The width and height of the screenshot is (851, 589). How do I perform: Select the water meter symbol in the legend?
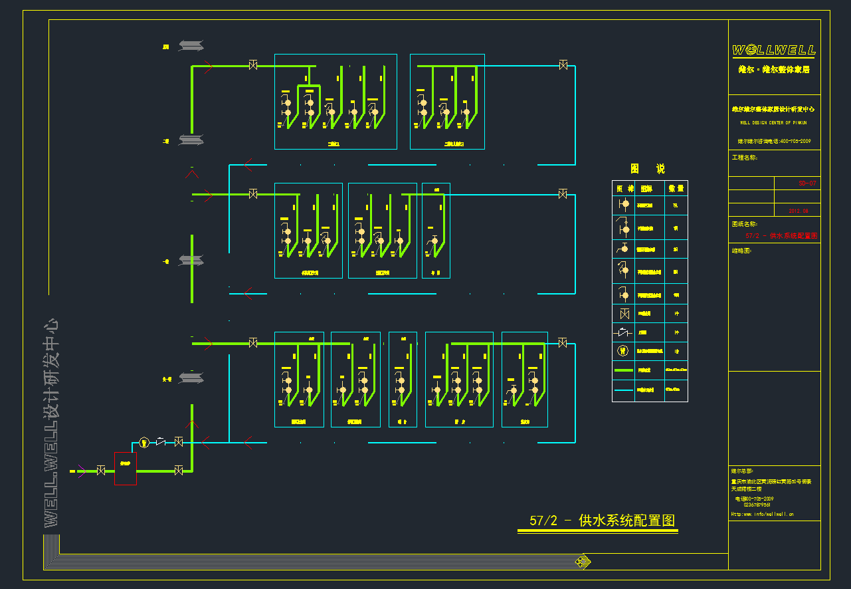click(623, 350)
